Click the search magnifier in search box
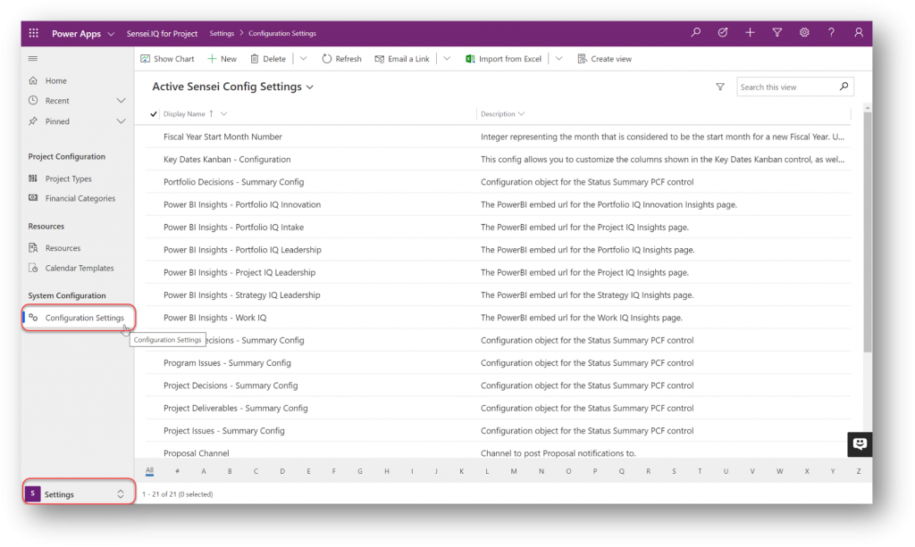 (x=844, y=87)
